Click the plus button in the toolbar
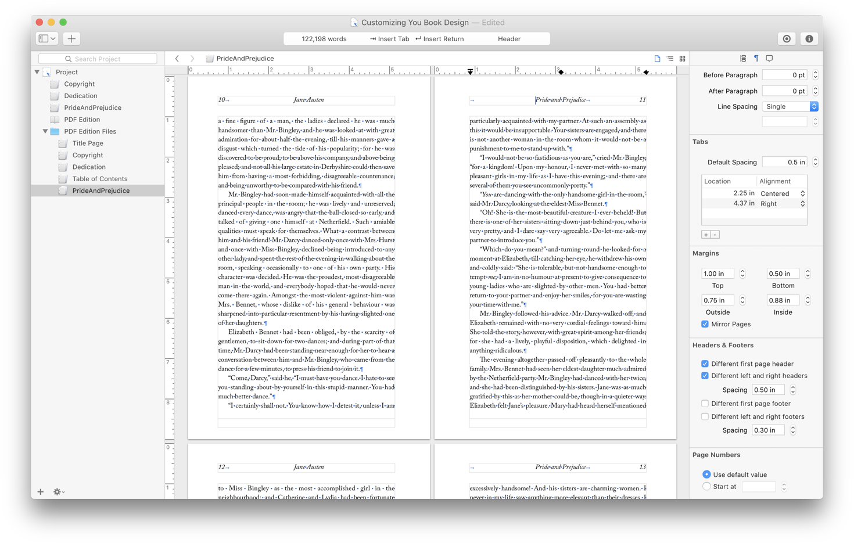This screenshot has width=854, height=543. [71, 39]
